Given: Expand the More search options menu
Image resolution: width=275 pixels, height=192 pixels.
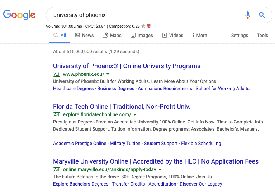Looking at the screenshot, I should tap(200, 36).
